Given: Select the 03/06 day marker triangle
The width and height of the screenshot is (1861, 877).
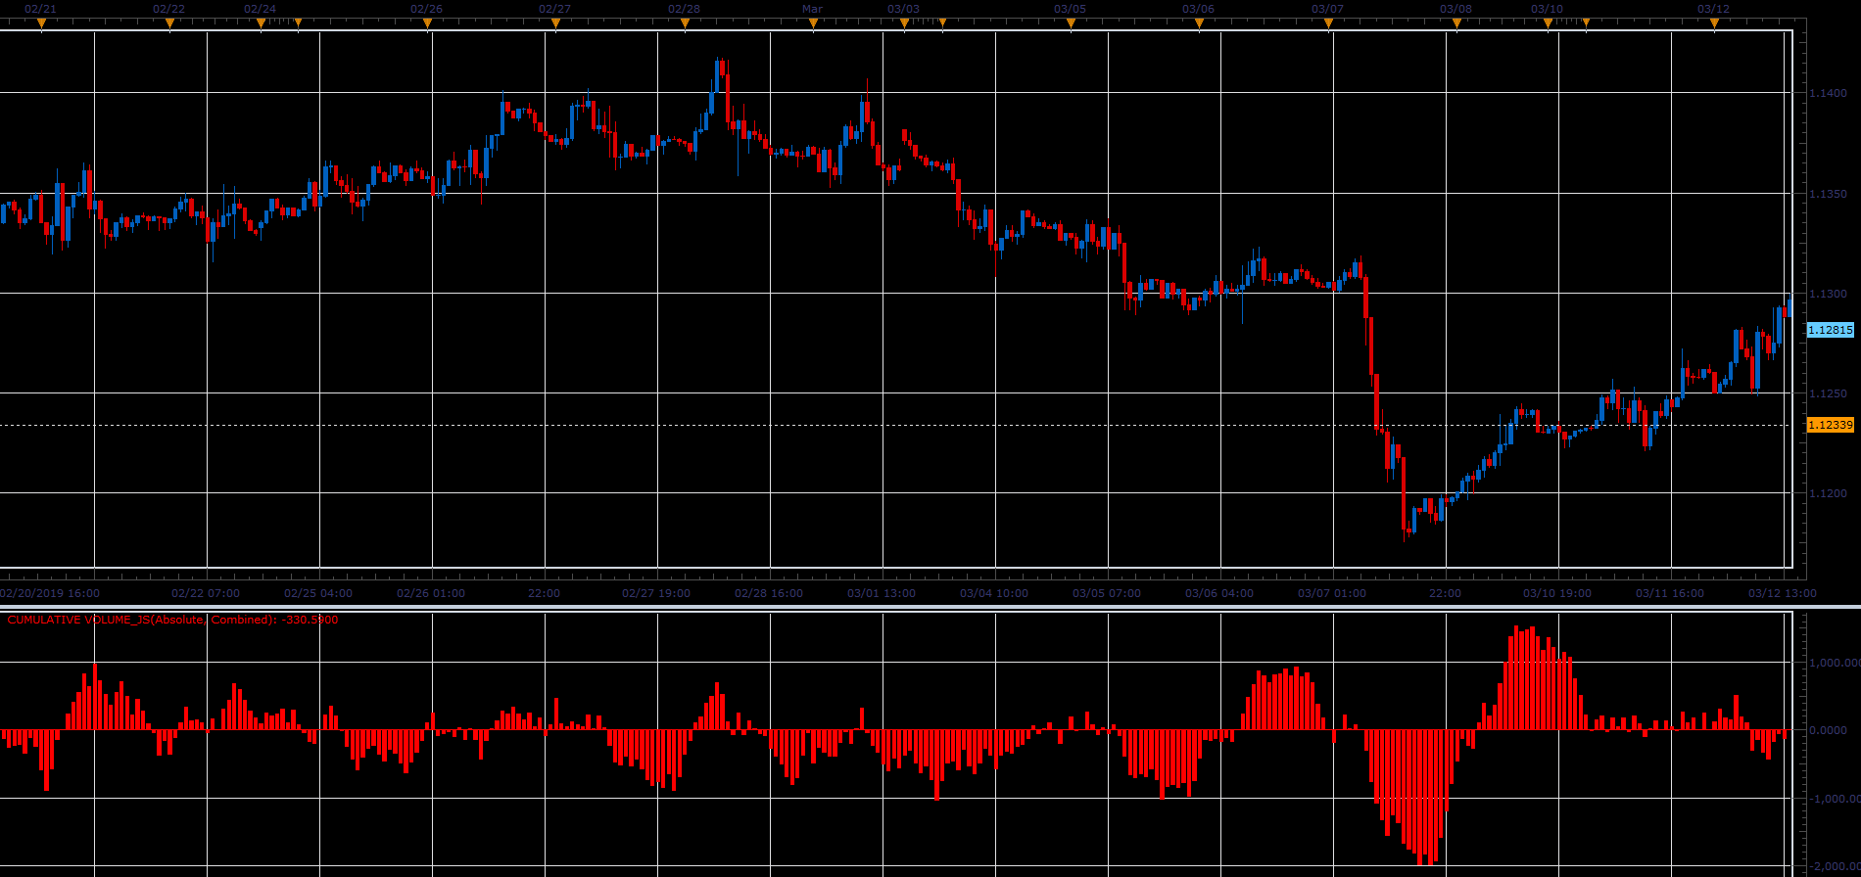Looking at the screenshot, I should (x=1199, y=23).
